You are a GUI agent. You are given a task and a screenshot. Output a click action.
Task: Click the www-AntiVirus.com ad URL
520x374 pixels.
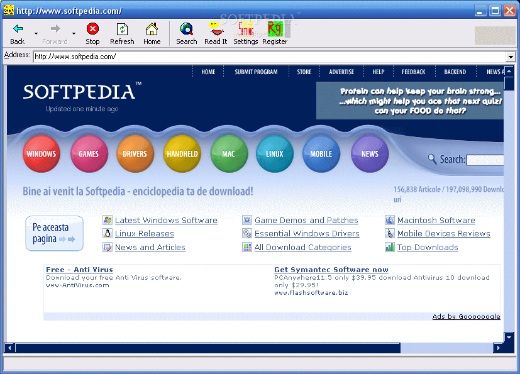pyautogui.click(x=77, y=285)
